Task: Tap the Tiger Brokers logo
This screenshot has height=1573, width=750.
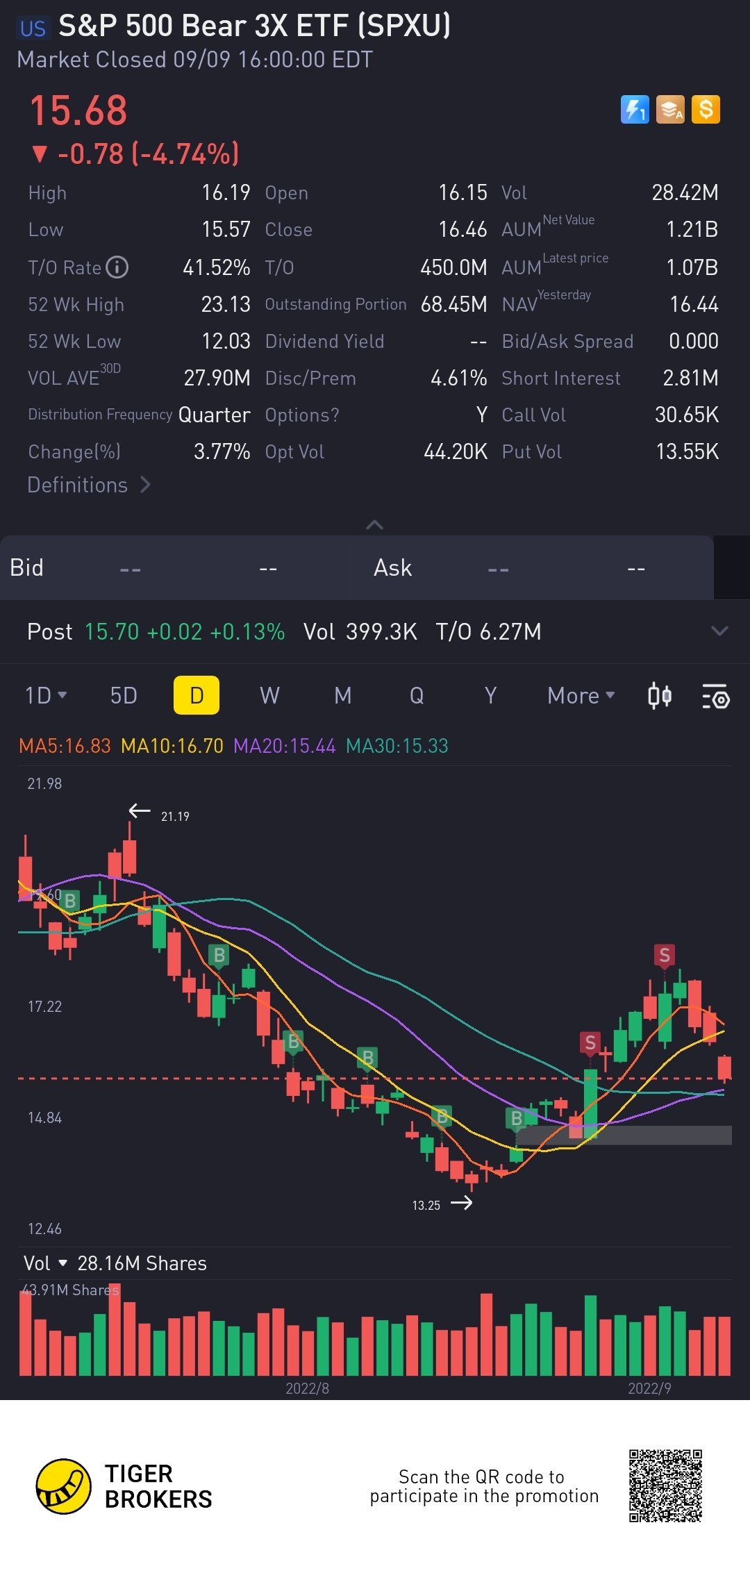Action: coord(124,1486)
